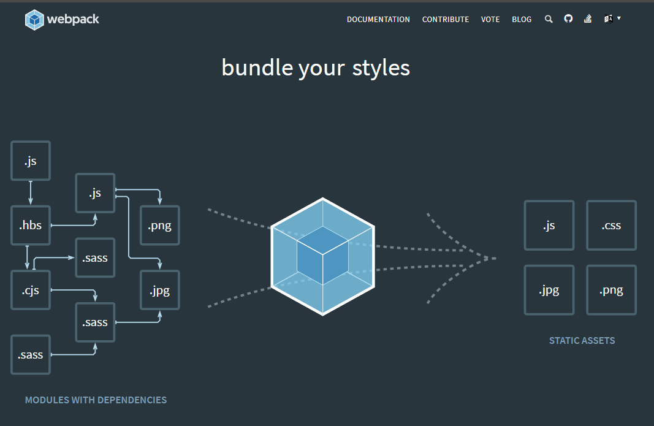654x426 pixels.
Task: Click the "Static Assets" label
Action: 582,340
